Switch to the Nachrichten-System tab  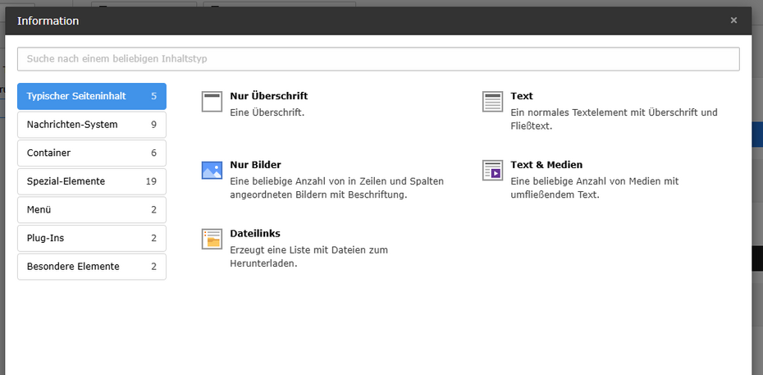pyautogui.click(x=91, y=125)
